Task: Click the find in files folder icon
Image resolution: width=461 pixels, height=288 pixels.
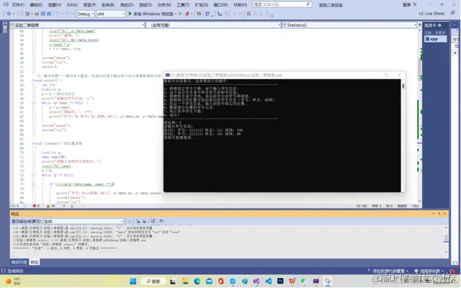Action: point(199,14)
